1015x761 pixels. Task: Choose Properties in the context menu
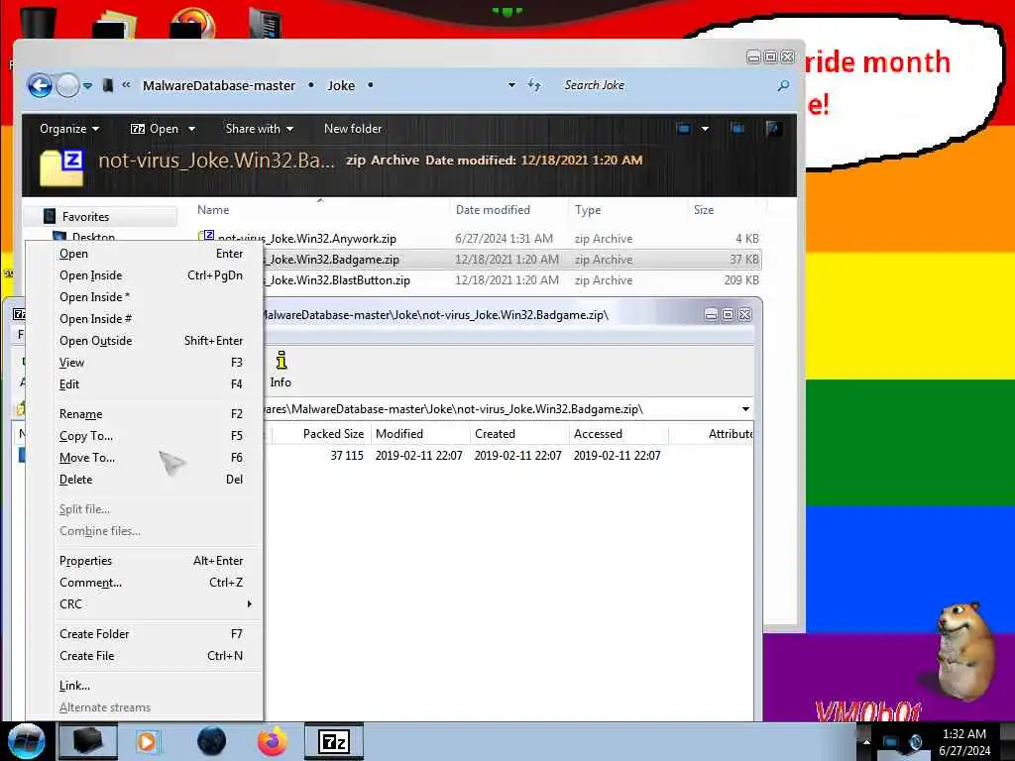point(151,561)
